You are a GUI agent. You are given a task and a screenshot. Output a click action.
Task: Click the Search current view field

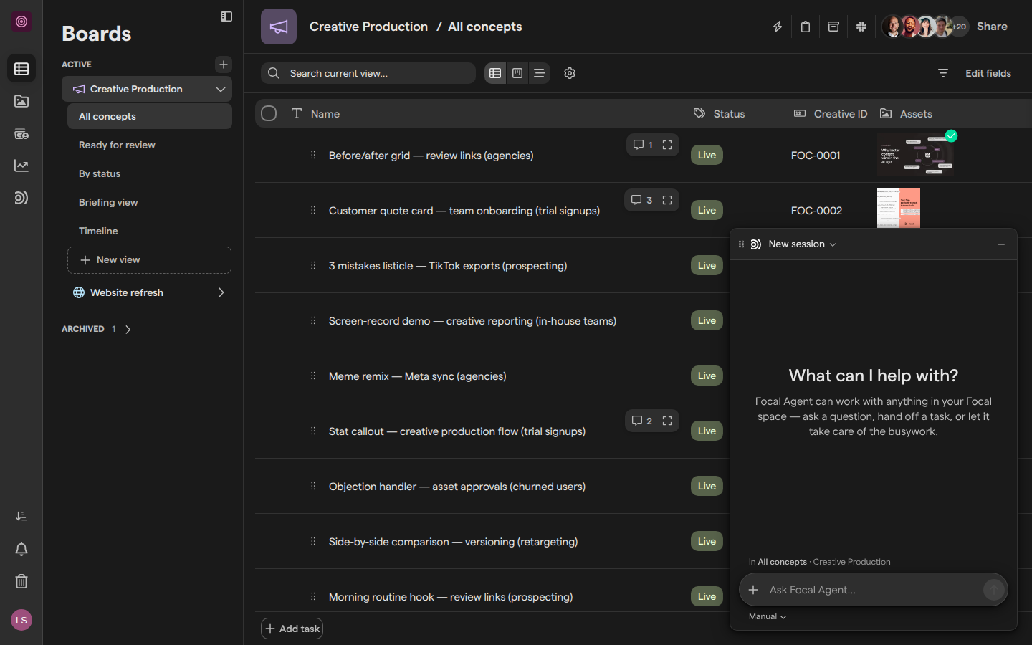coord(368,73)
